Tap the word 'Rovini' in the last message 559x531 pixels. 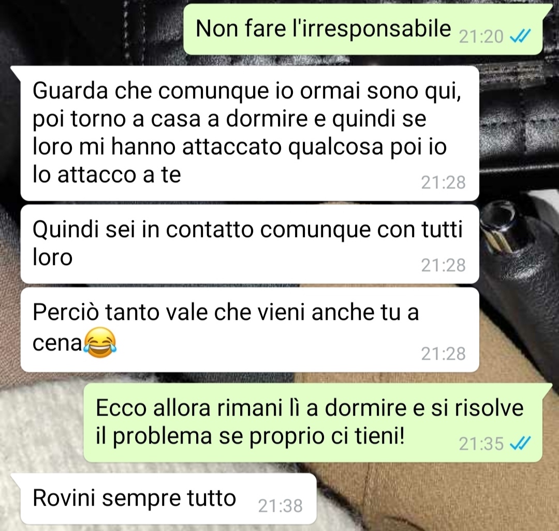pos(65,497)
